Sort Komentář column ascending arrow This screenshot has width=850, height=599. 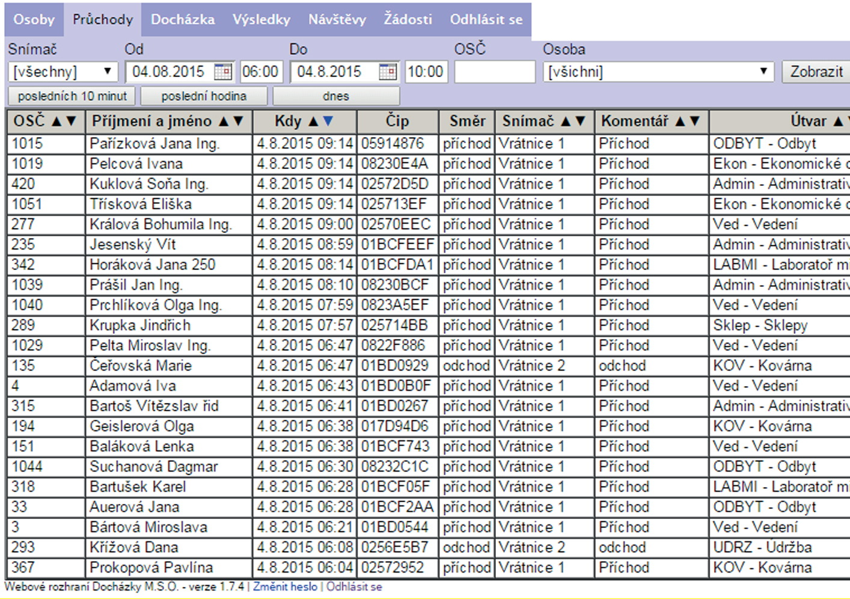point(680,121)
